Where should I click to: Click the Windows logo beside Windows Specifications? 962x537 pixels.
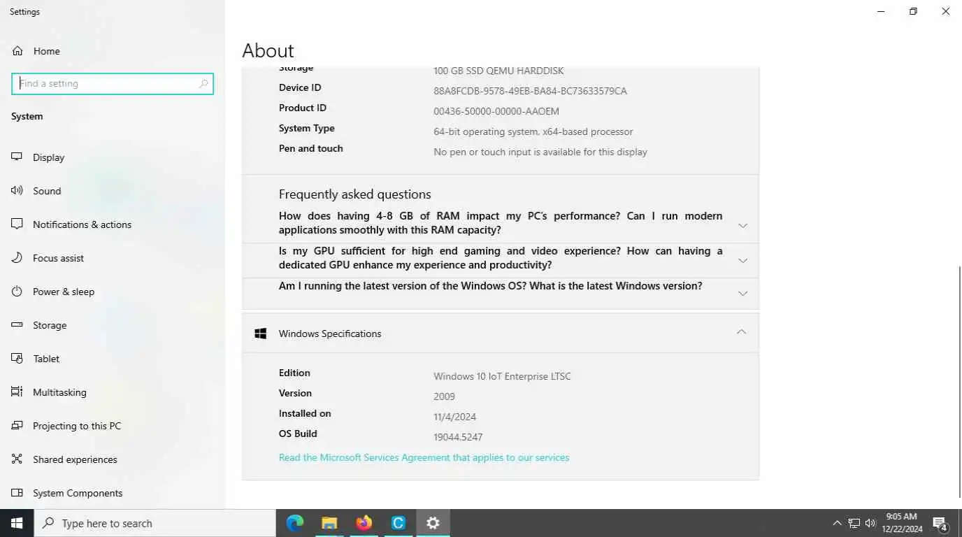pos(261,334)
